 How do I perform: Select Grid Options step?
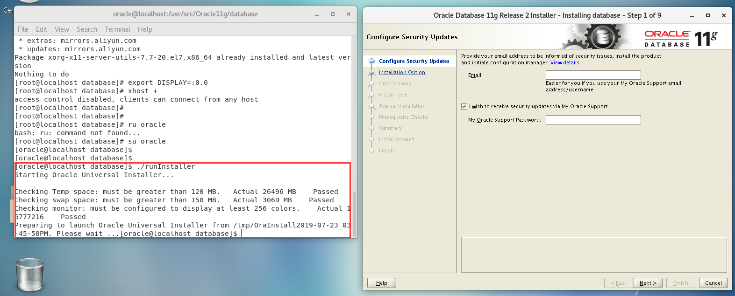point(395,83)
